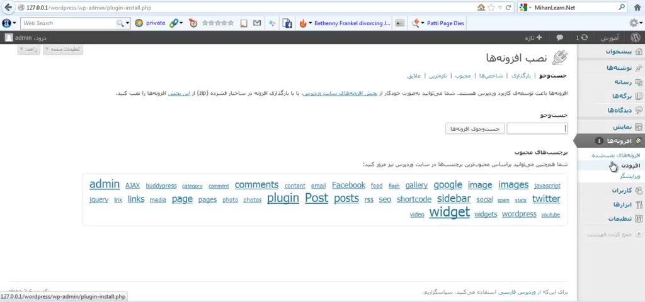The height and width of the screenshot is (302, 645).
Task: Click the toolbar star rating control
Action: 217,23
